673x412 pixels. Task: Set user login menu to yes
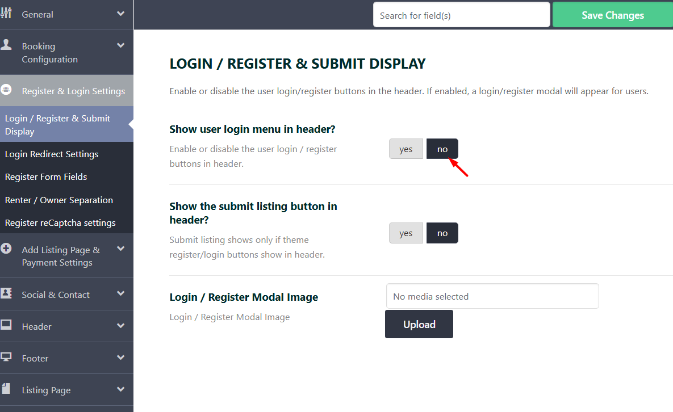[x=406, y=149]
